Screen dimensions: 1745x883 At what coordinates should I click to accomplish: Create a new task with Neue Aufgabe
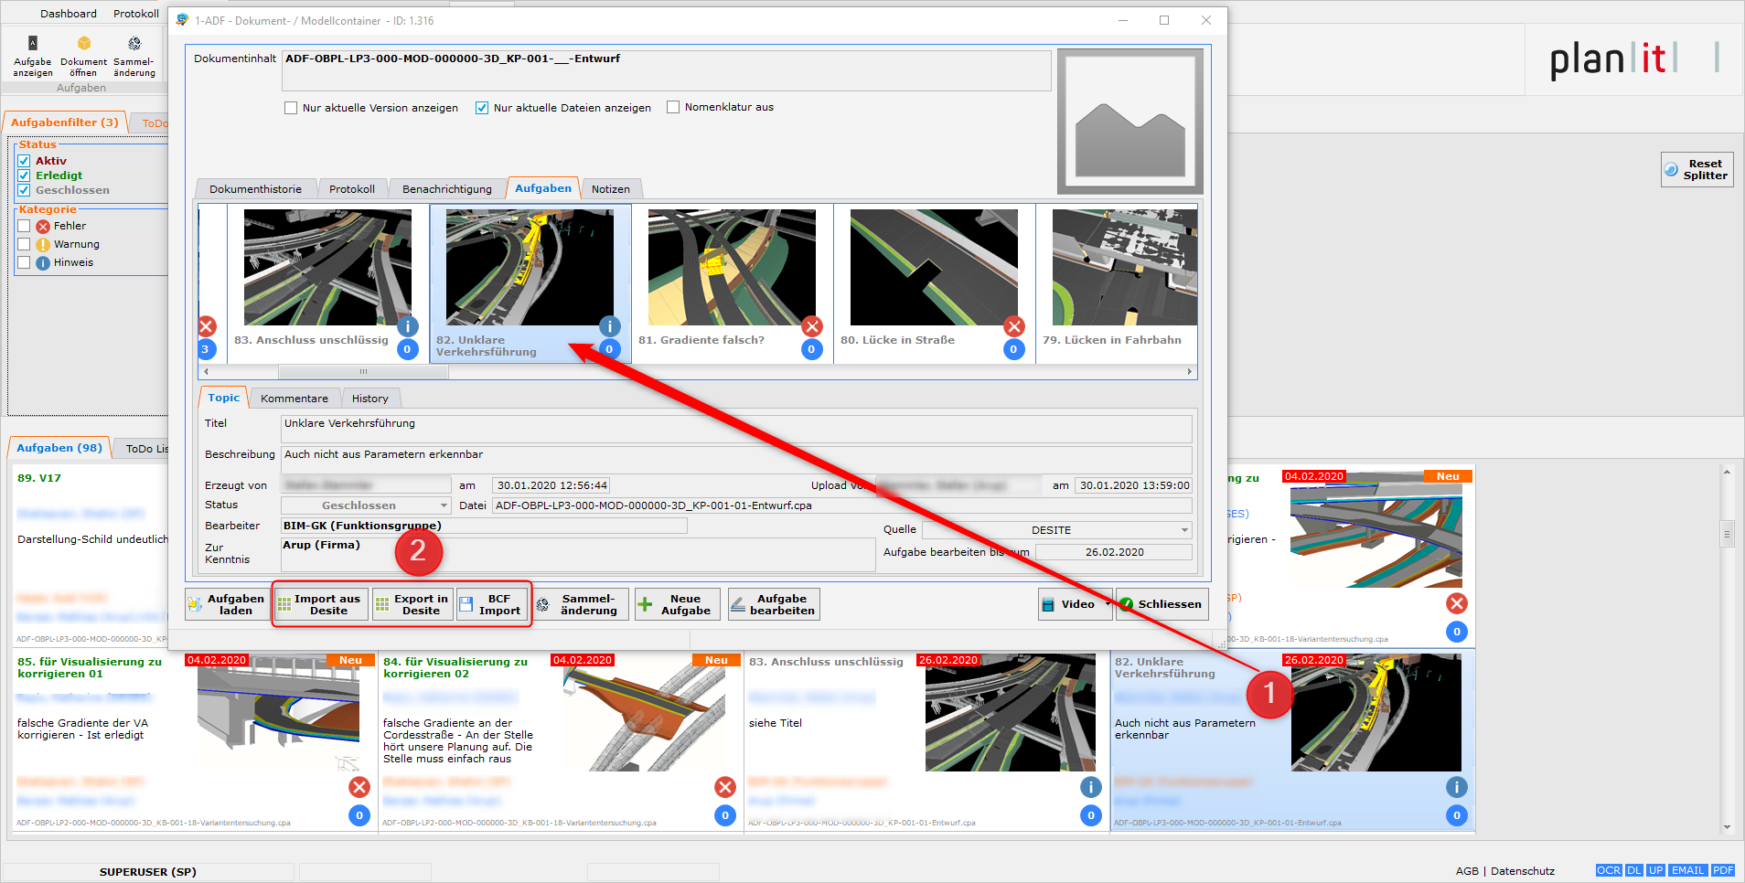[677, 605]
